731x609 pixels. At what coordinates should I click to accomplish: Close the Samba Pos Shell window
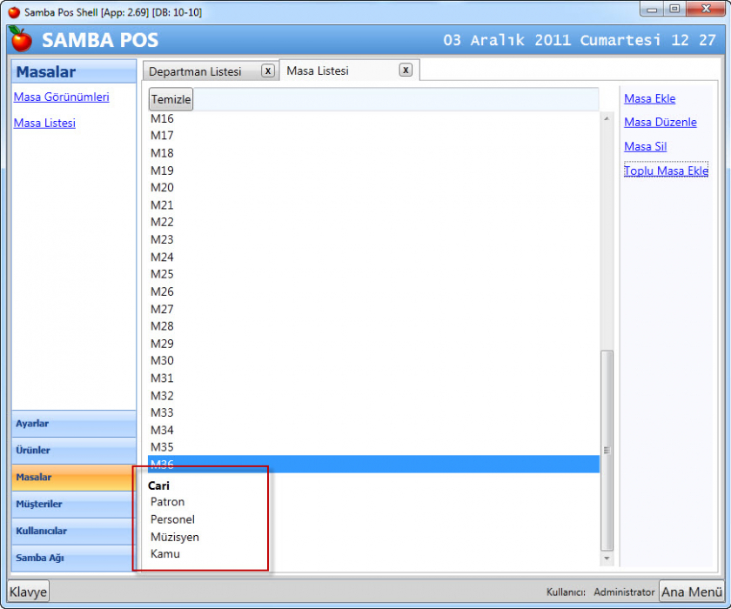[x=707, y=10]
